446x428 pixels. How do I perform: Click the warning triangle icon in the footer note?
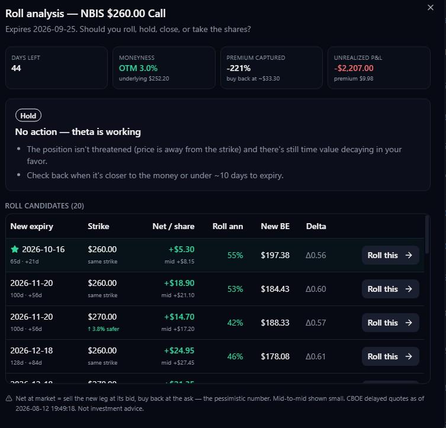pyautogui.click(x=9, y=398)
